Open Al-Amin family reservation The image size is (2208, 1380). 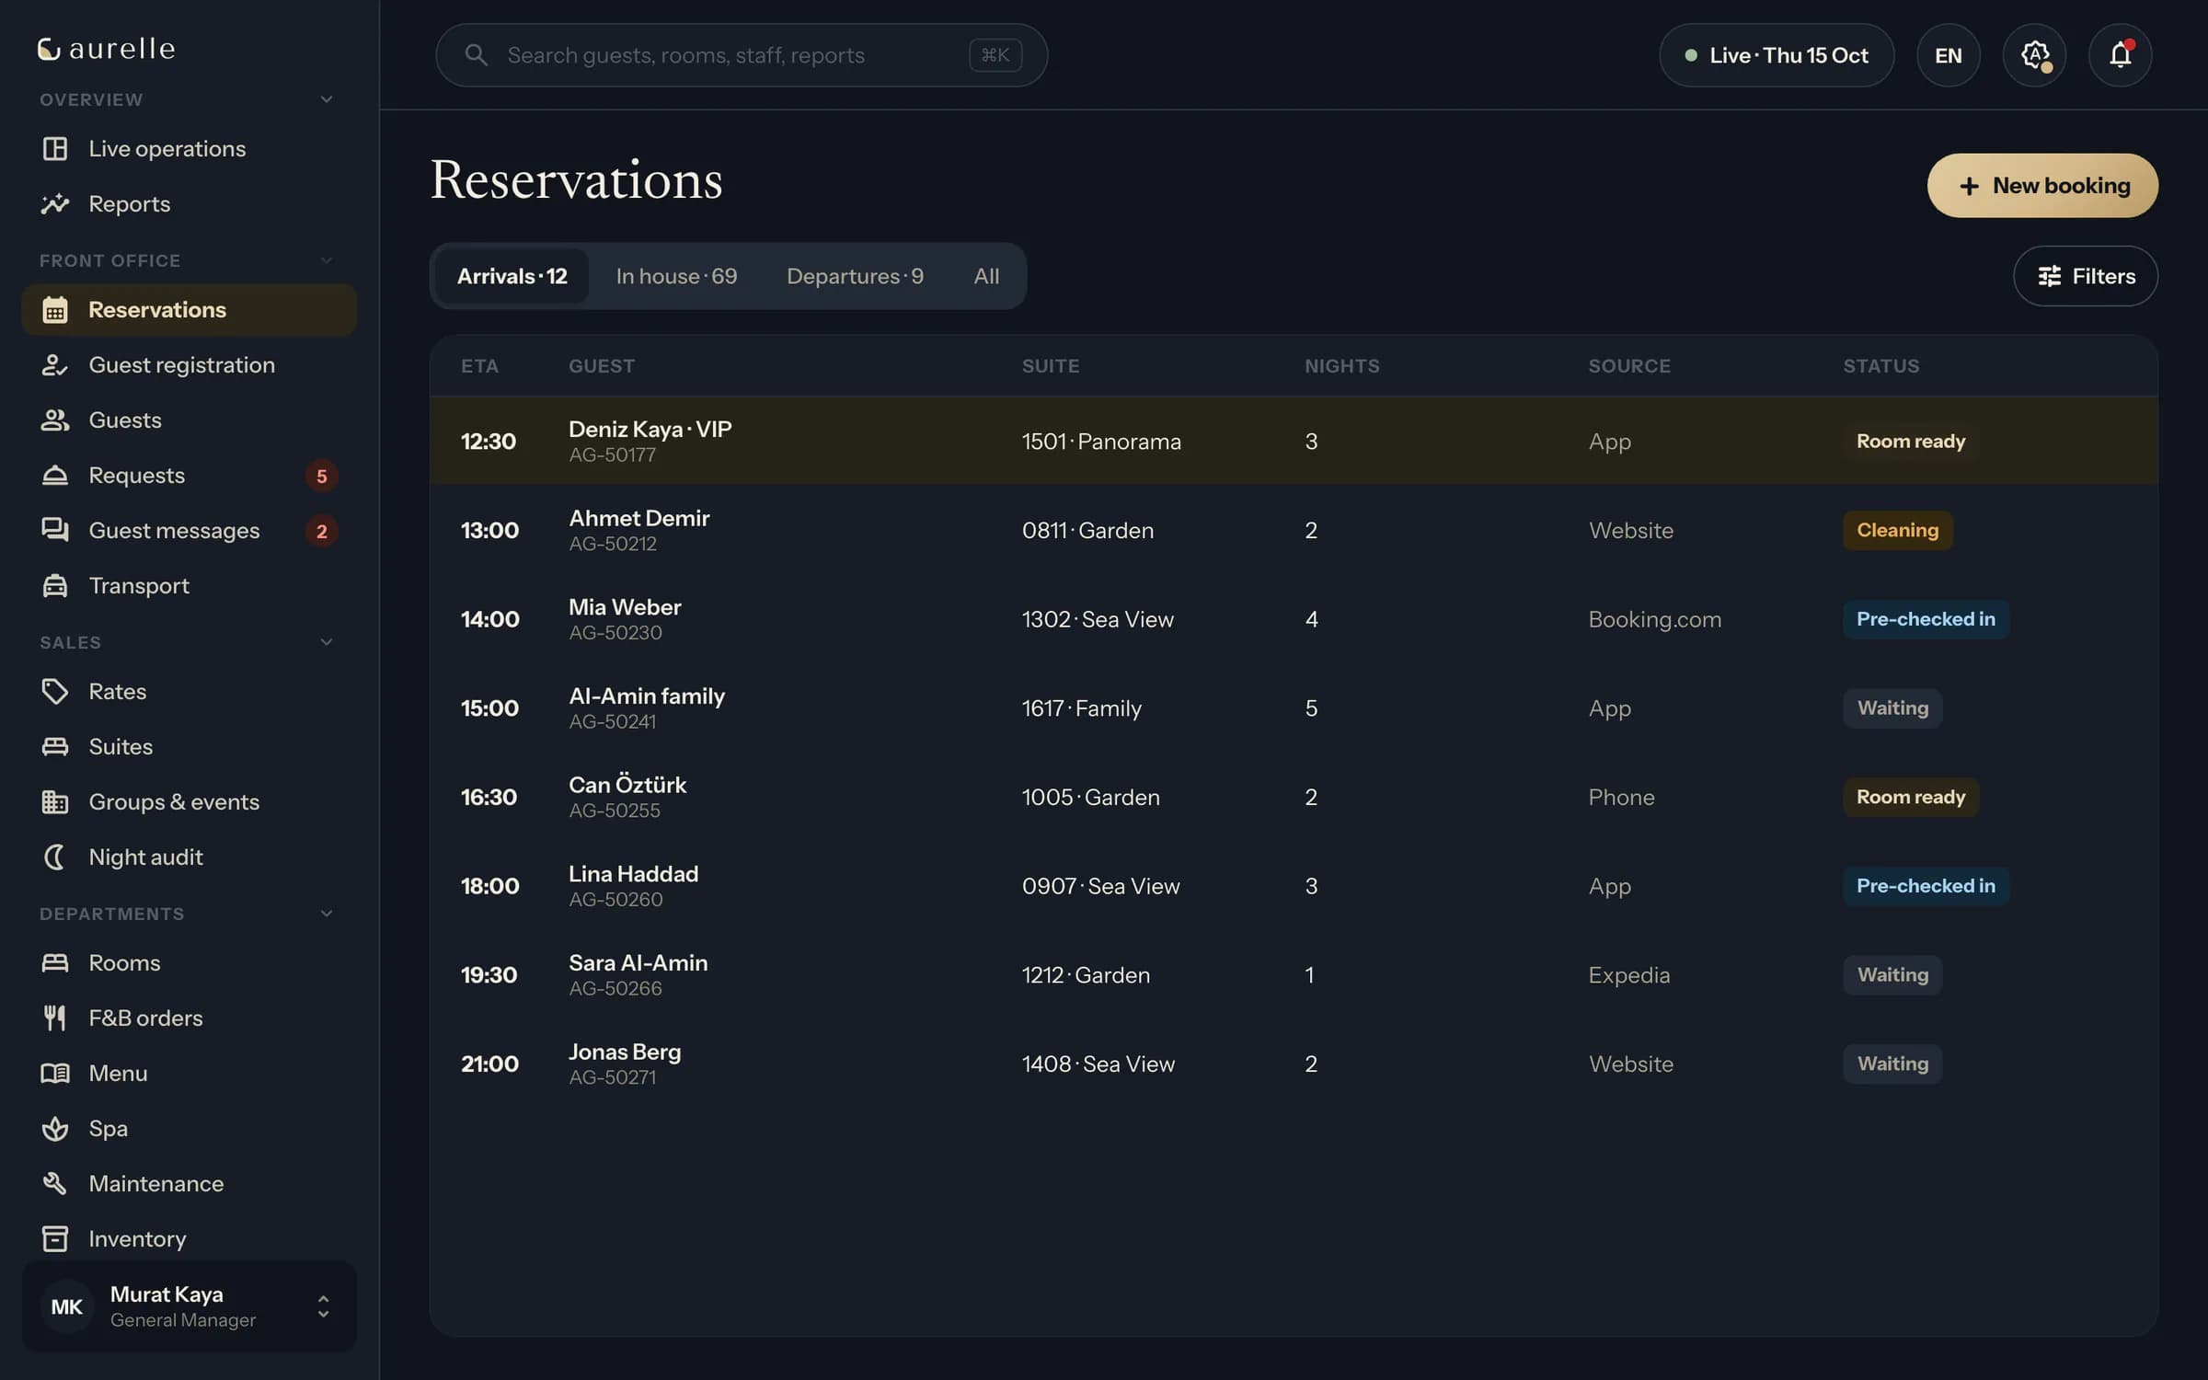tap(1294, 708)
